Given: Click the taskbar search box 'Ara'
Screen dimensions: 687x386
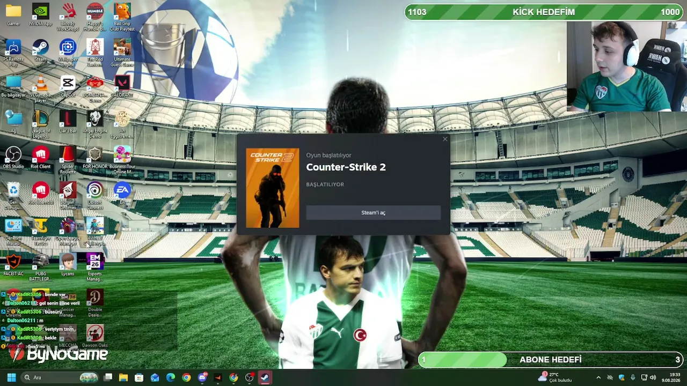Looking at the screenshot, I should [60, 377].
